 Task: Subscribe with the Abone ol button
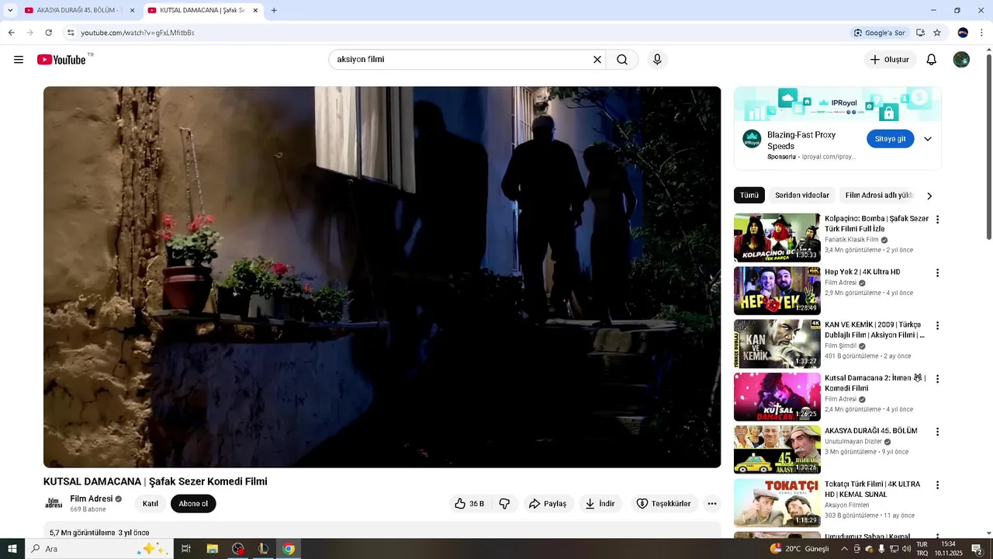193,504
